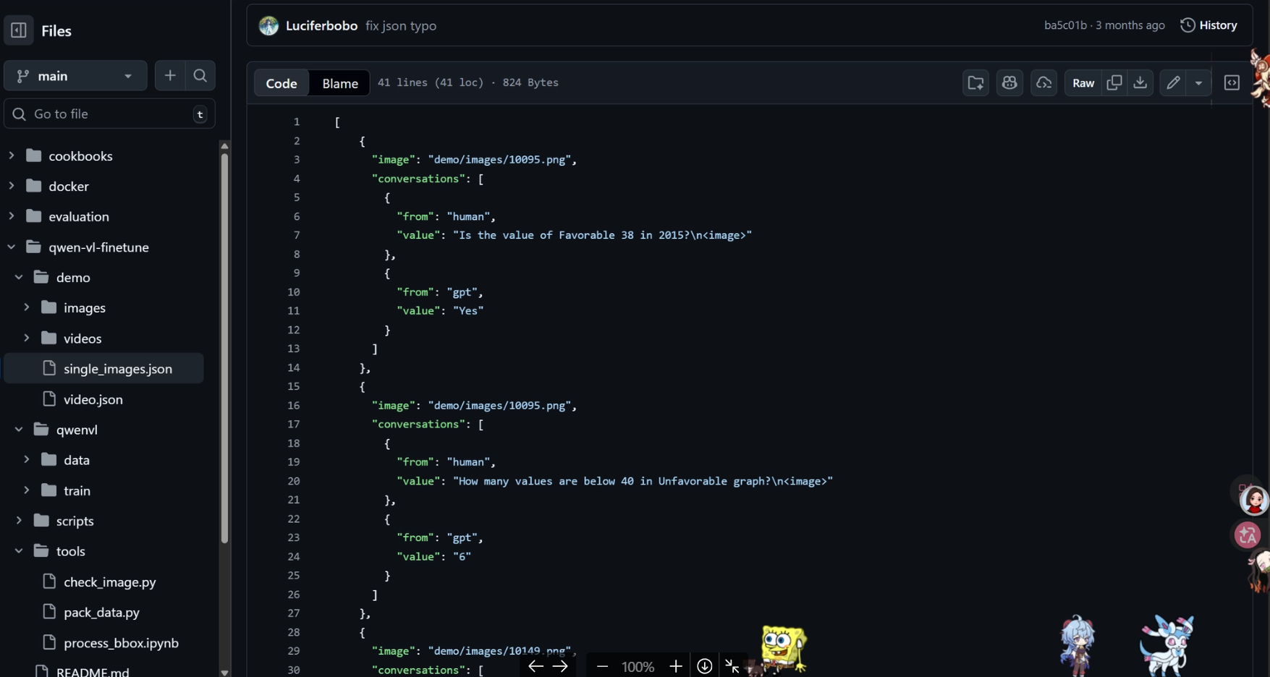Image resolution: width=1270 pixels, height=677 pixels.
Task: Open the main branch selector dropdown
Action: 75,75
